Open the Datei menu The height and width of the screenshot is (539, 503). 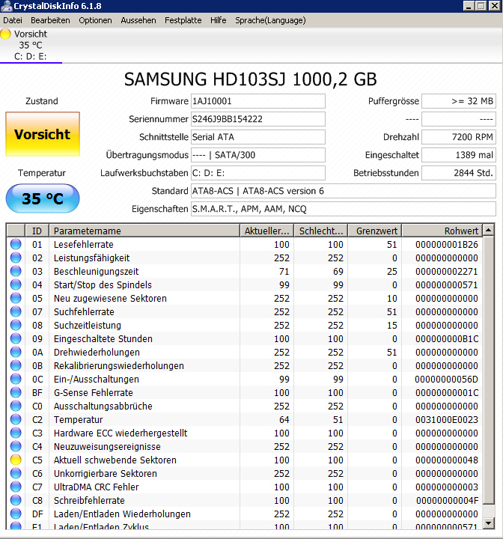click(x=13, y=20)
